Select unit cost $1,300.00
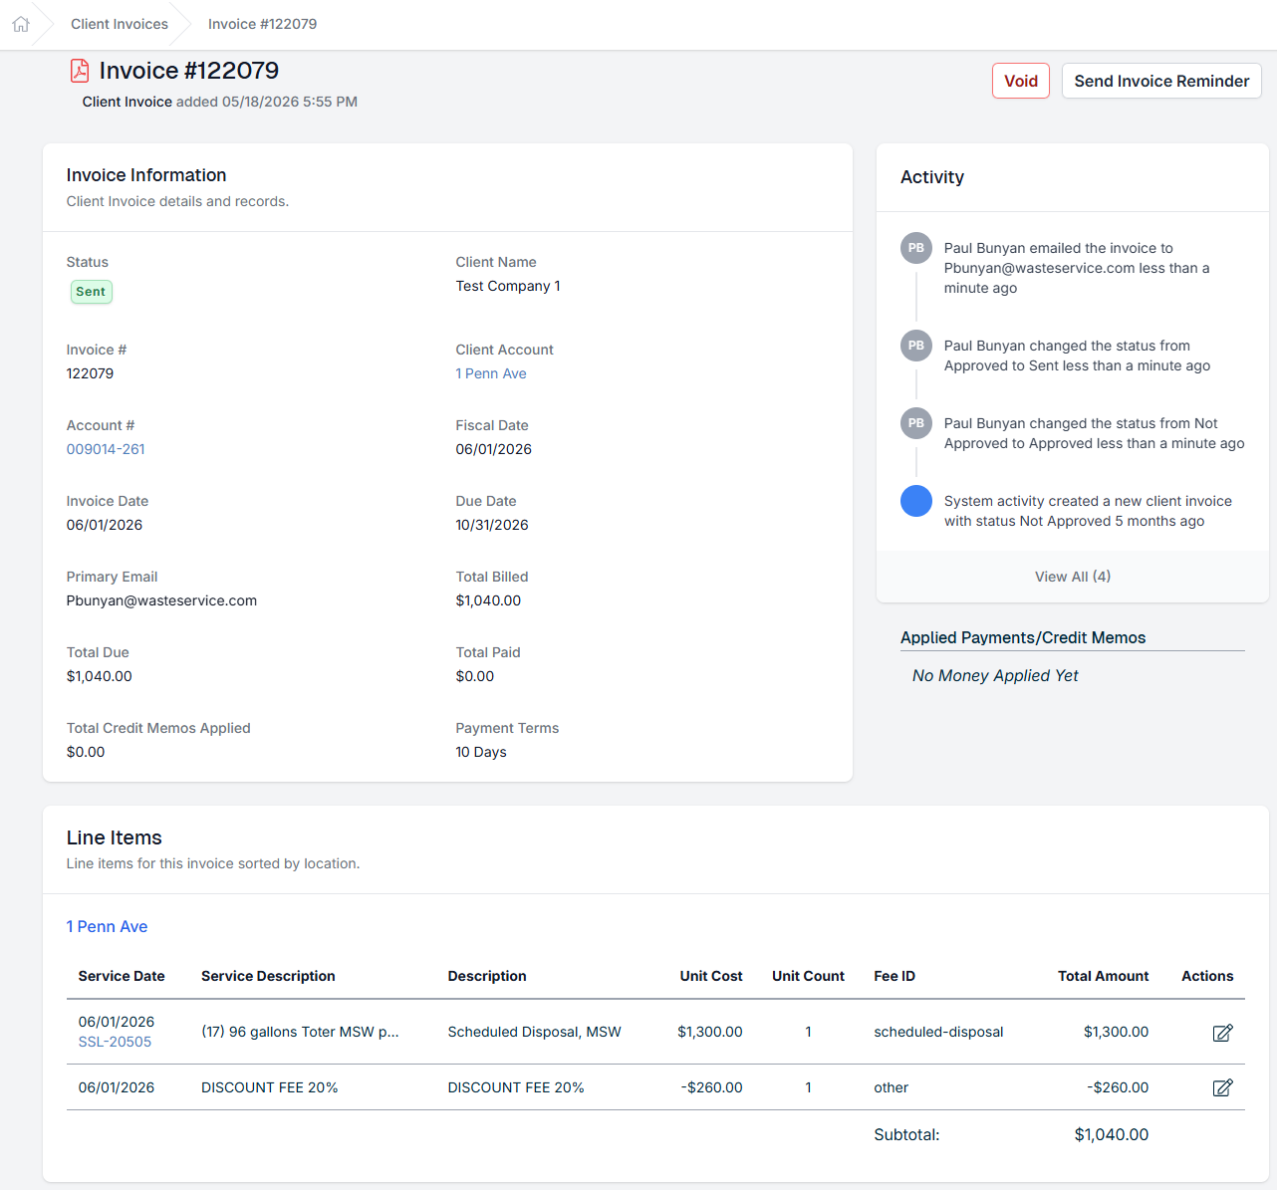This screenshot has width=1277, height=1190. [710, 1032]
